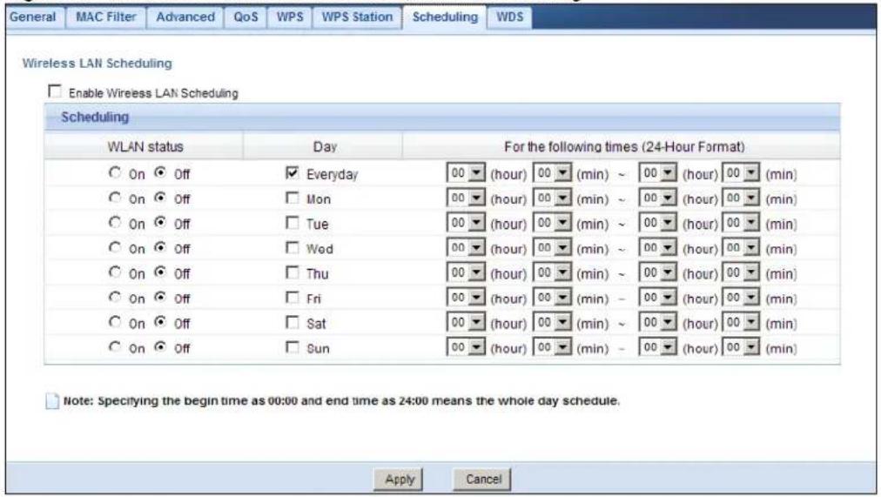881x497 pixels.
Task: Check the Wed day checkbox
Action: [x=293, y=247]
